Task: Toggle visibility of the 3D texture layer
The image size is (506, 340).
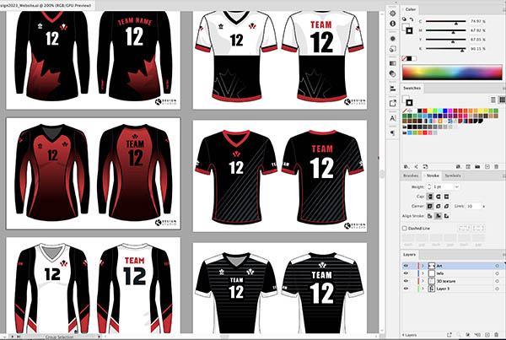Action: tap(406, 282)
